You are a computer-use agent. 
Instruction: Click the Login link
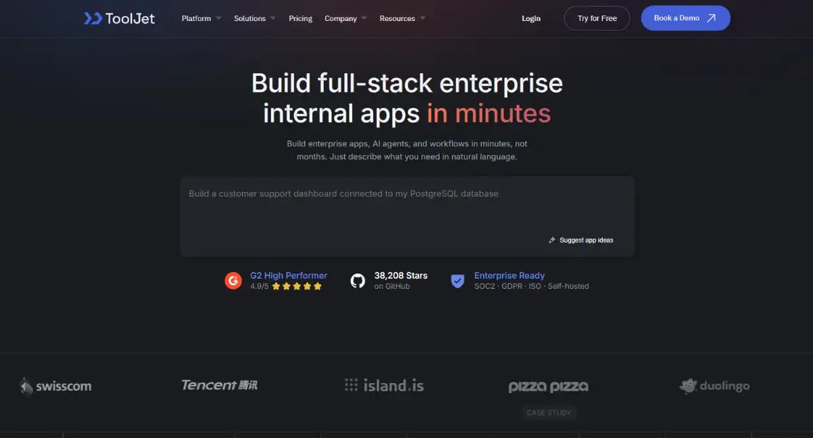[x=531, y=18]
